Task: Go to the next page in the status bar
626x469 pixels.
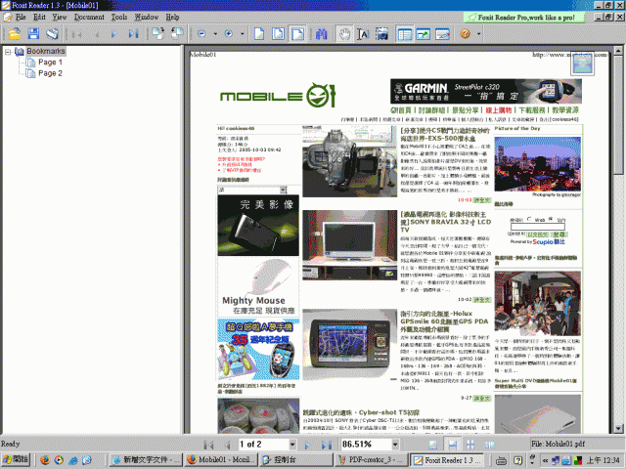Action: coord(307,445)
